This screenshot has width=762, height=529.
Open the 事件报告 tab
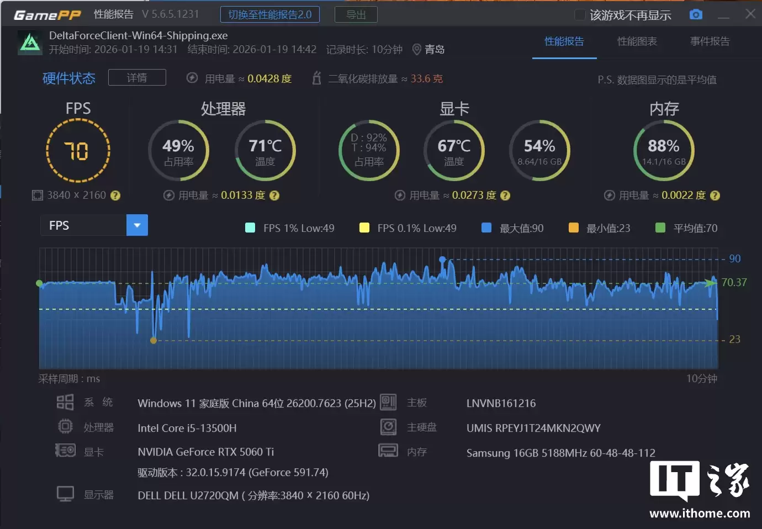point(710,41)
